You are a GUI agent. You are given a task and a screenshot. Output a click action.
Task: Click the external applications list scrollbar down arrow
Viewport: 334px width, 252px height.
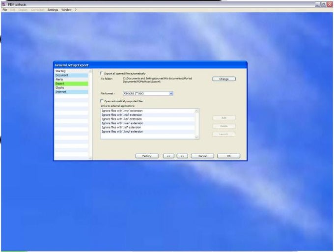coord(196,137)
